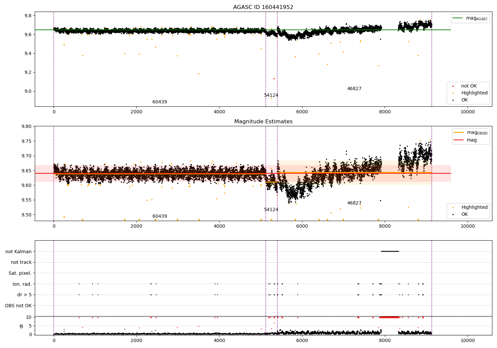
Task: Click the 'not track' row label
Action: tap(21, 262)
